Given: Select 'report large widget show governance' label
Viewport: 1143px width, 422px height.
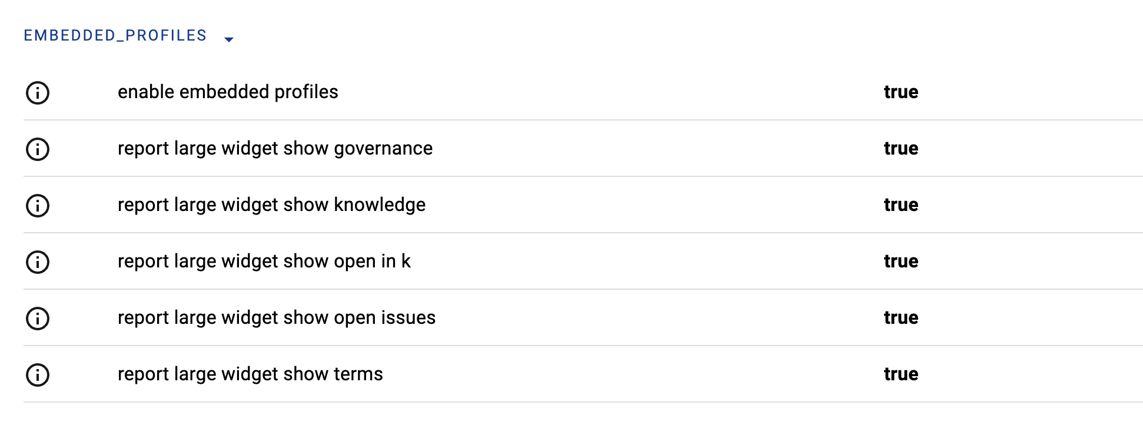Looking at the screenshot, I should (275, 149).
